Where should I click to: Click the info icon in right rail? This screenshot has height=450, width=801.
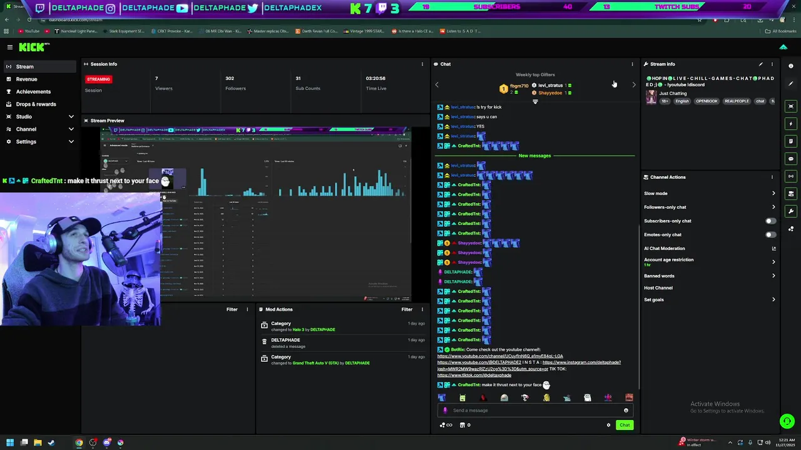point(791,66)
